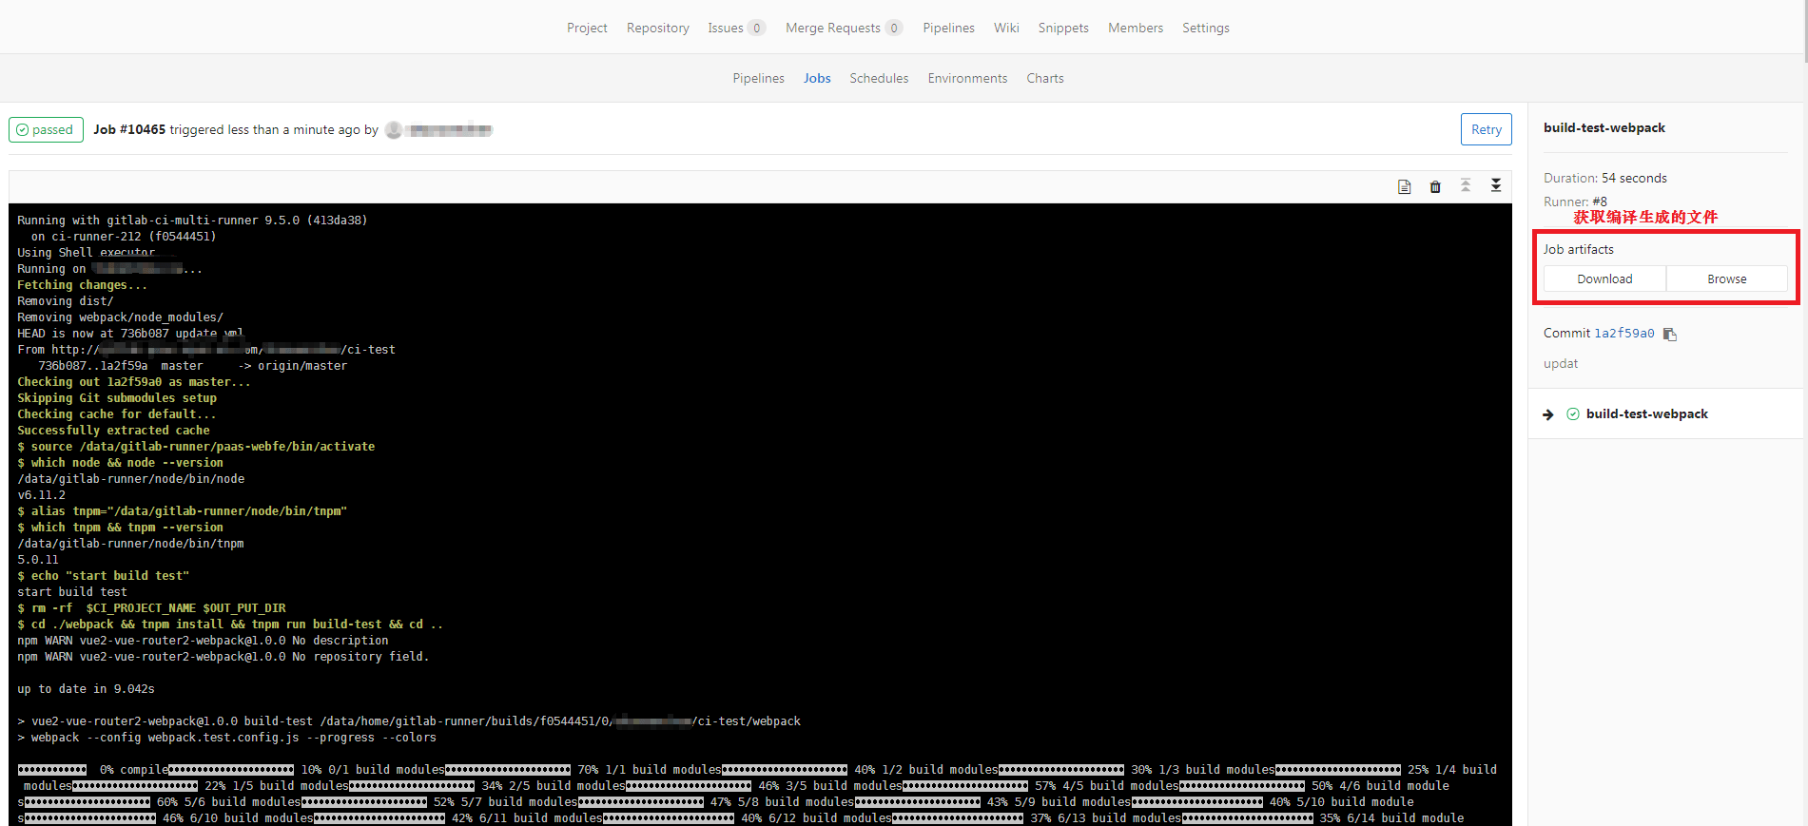This screenshot has width=1808, height=826.
Task: Switch to top Pipelines navigation tab
Action: click(948, 28)
